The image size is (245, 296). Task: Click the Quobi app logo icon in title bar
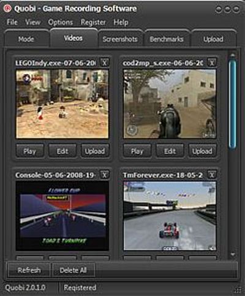[7, 9]
